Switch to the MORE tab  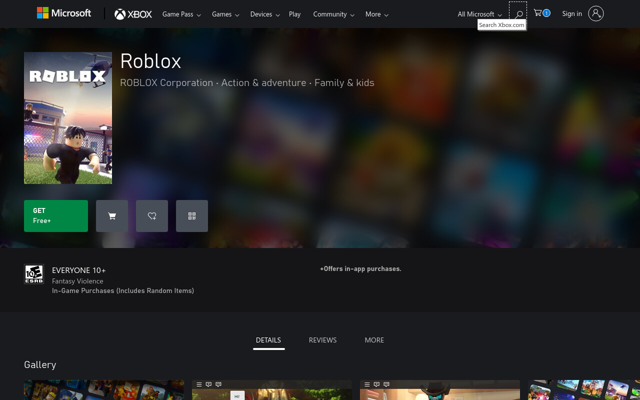click(374, 340)
